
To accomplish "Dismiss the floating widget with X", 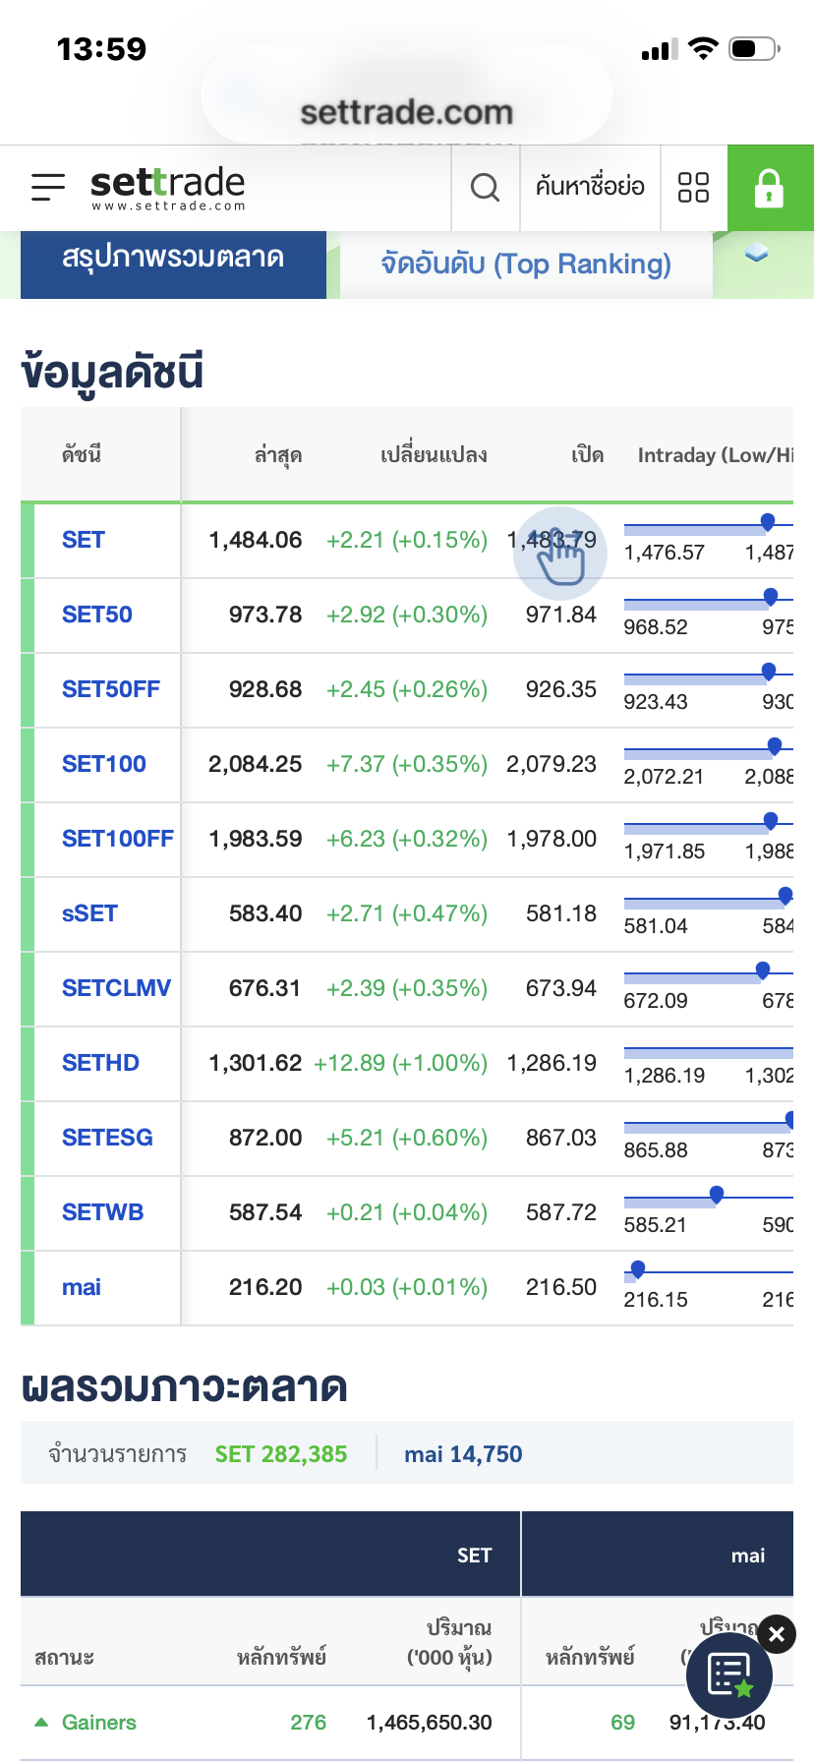I will 777,1634.
